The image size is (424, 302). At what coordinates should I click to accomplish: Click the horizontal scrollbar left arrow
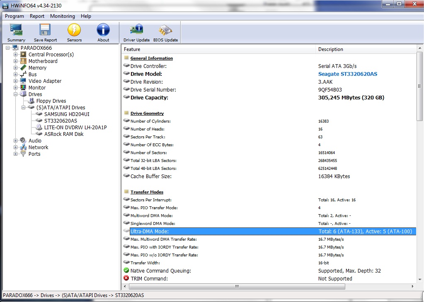pyautogui.click(x=125, y=286)
